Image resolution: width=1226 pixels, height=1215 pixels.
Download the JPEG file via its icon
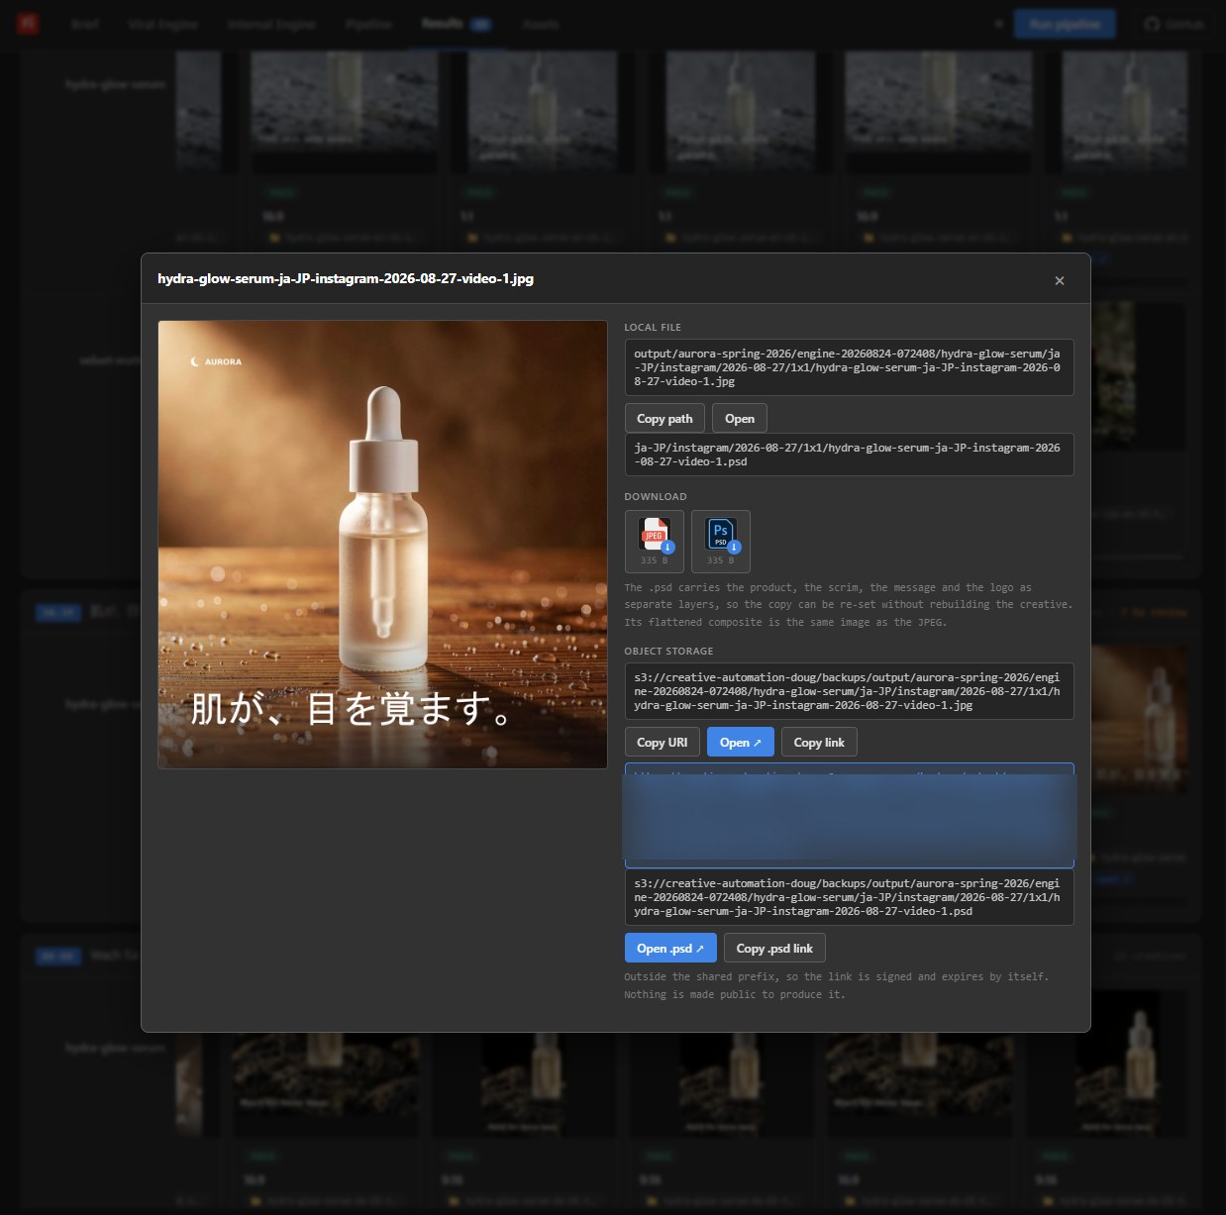point(654,541)
